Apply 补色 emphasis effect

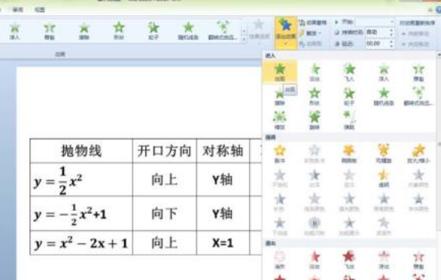[279, 202]
